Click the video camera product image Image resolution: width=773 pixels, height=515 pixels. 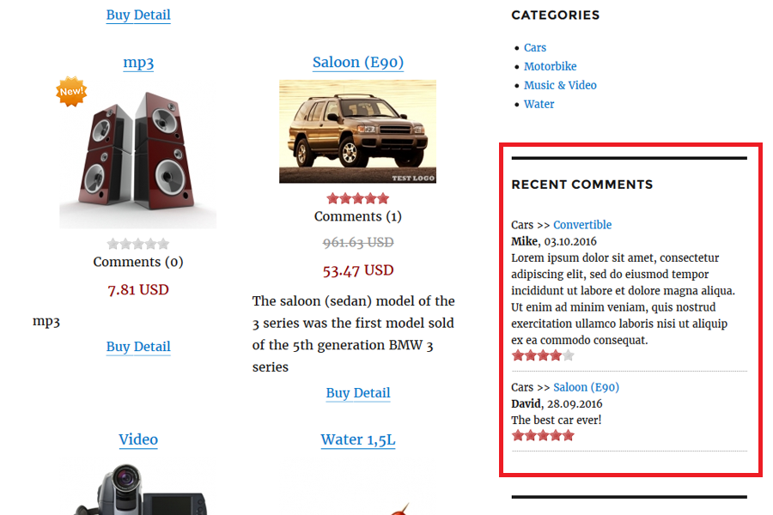tap(137, 489)
